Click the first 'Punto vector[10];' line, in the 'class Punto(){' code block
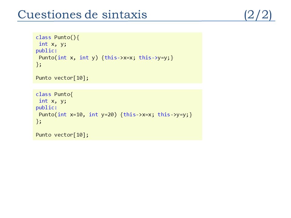This screenshot has width=291, height=218. tap(62, 78)
